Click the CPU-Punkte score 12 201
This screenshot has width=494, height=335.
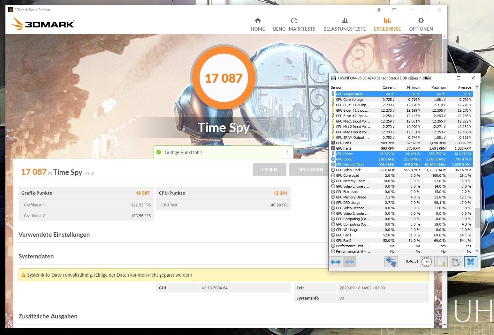point(280,193)
